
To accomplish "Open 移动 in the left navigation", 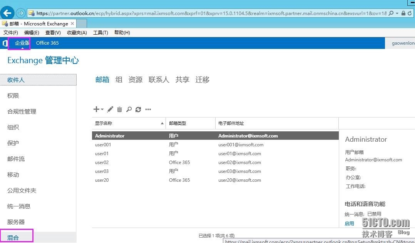I will tap(13, 174).
